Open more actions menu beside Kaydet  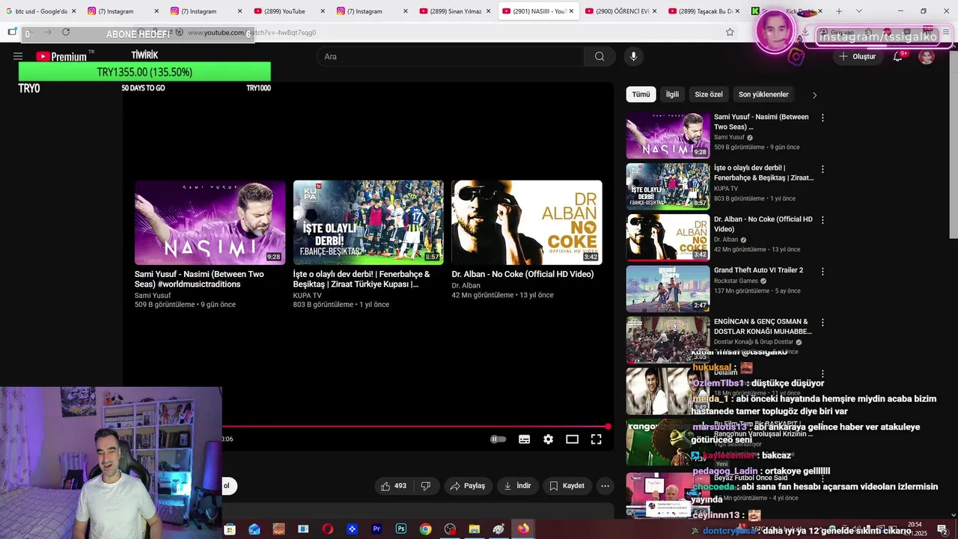click(x=605, y=486)
